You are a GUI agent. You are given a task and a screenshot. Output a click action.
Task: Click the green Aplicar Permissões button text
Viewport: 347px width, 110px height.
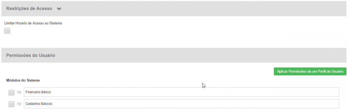(310, 71)
